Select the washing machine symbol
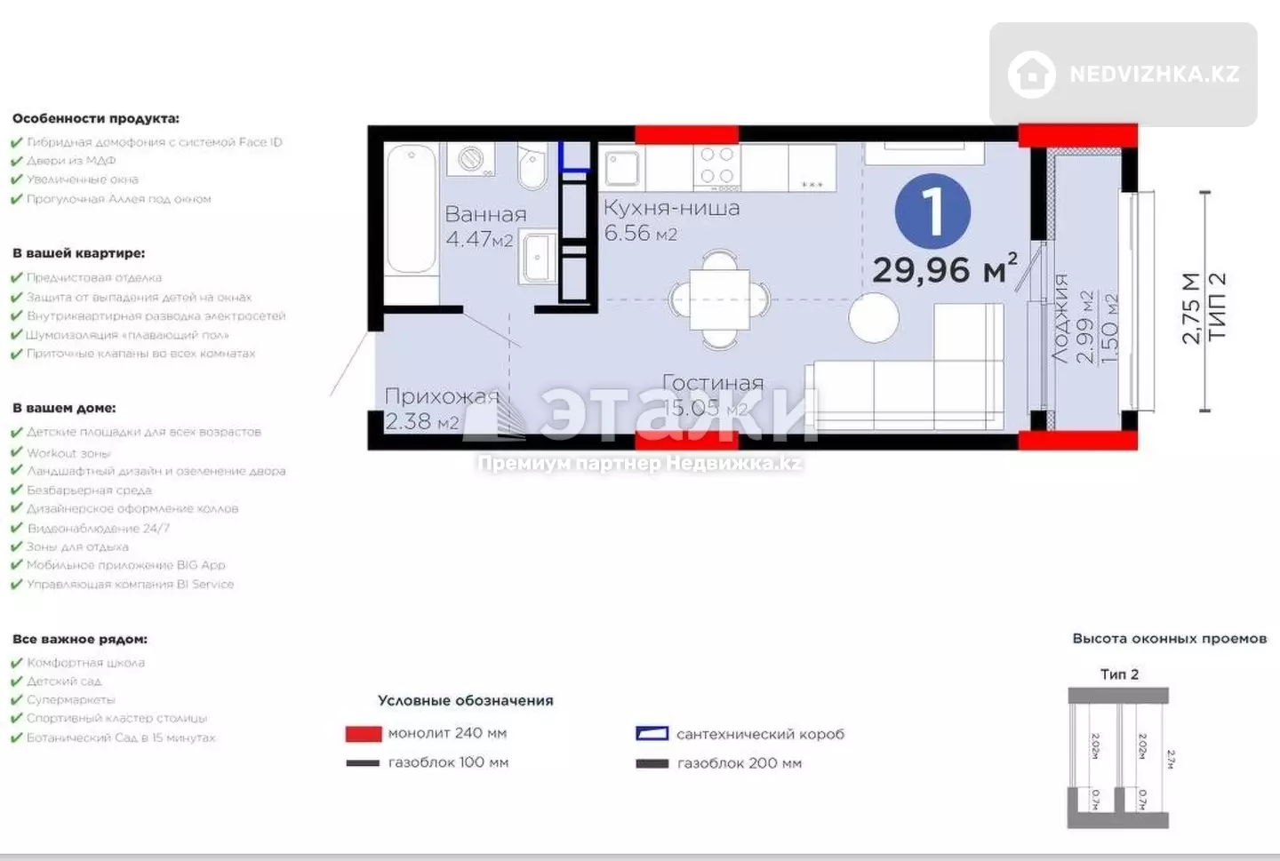This screenshot has height=861, width=1280. tap(470, 160)
